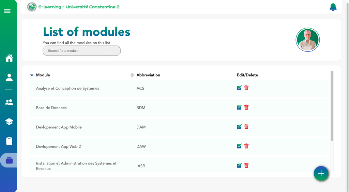Click the E-learning Université Constantine 2 logo
The image size is (349, 192).
pos(32,7)
